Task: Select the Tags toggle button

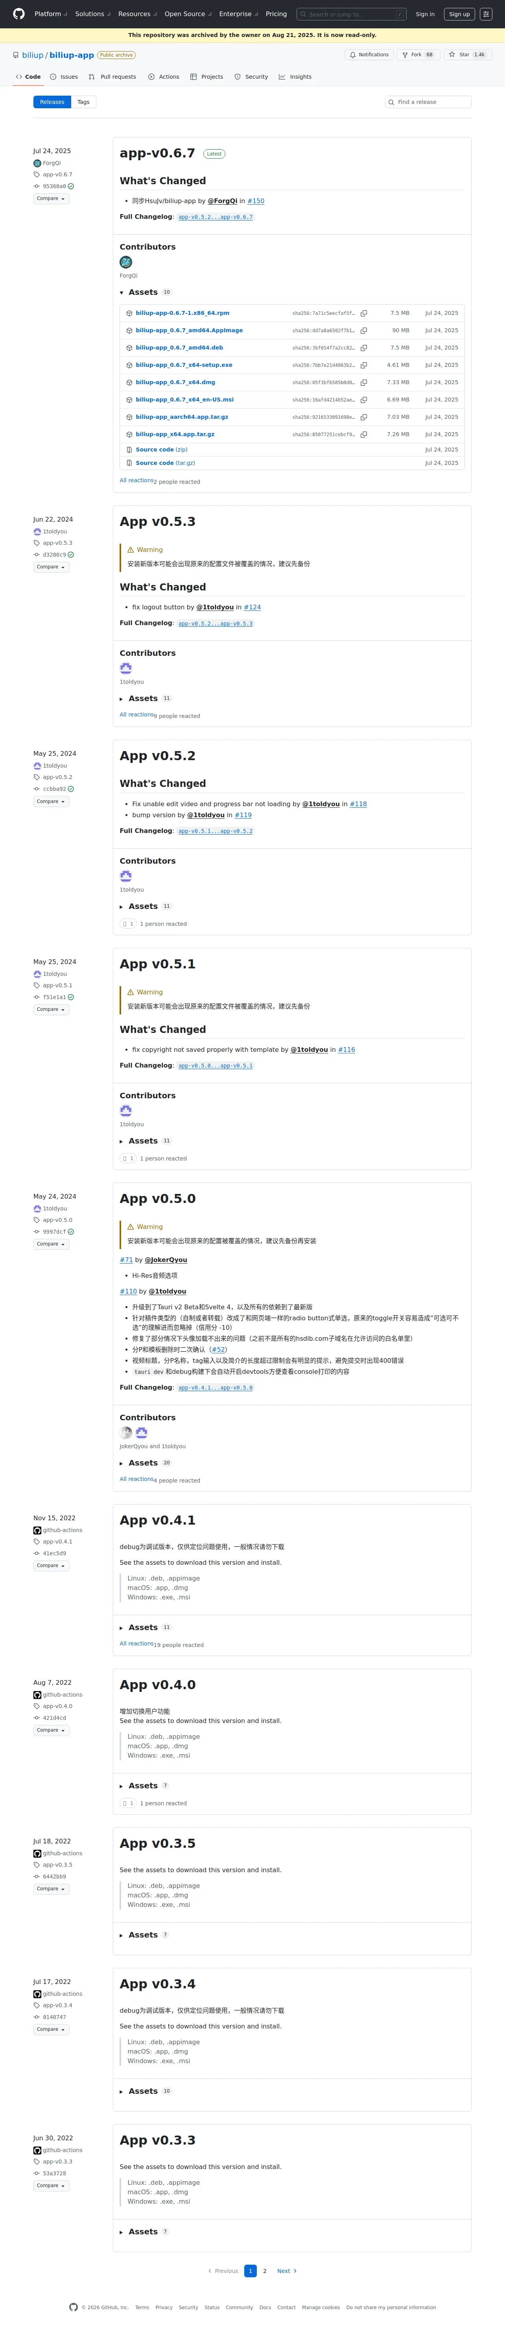Action: point(83,102)
